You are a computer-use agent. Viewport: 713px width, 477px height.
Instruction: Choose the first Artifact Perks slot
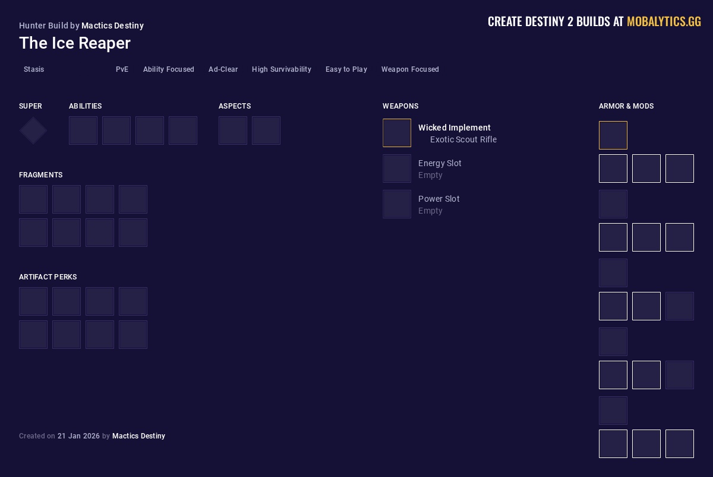(x=33, y=301)
